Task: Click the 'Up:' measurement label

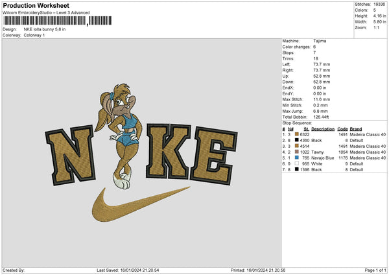Action: pos(285,76)
